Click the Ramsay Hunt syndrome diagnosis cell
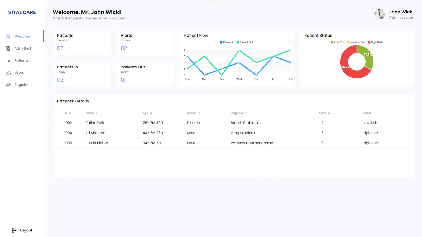This screenshot has height=237, width=422. tap(252, 143)
